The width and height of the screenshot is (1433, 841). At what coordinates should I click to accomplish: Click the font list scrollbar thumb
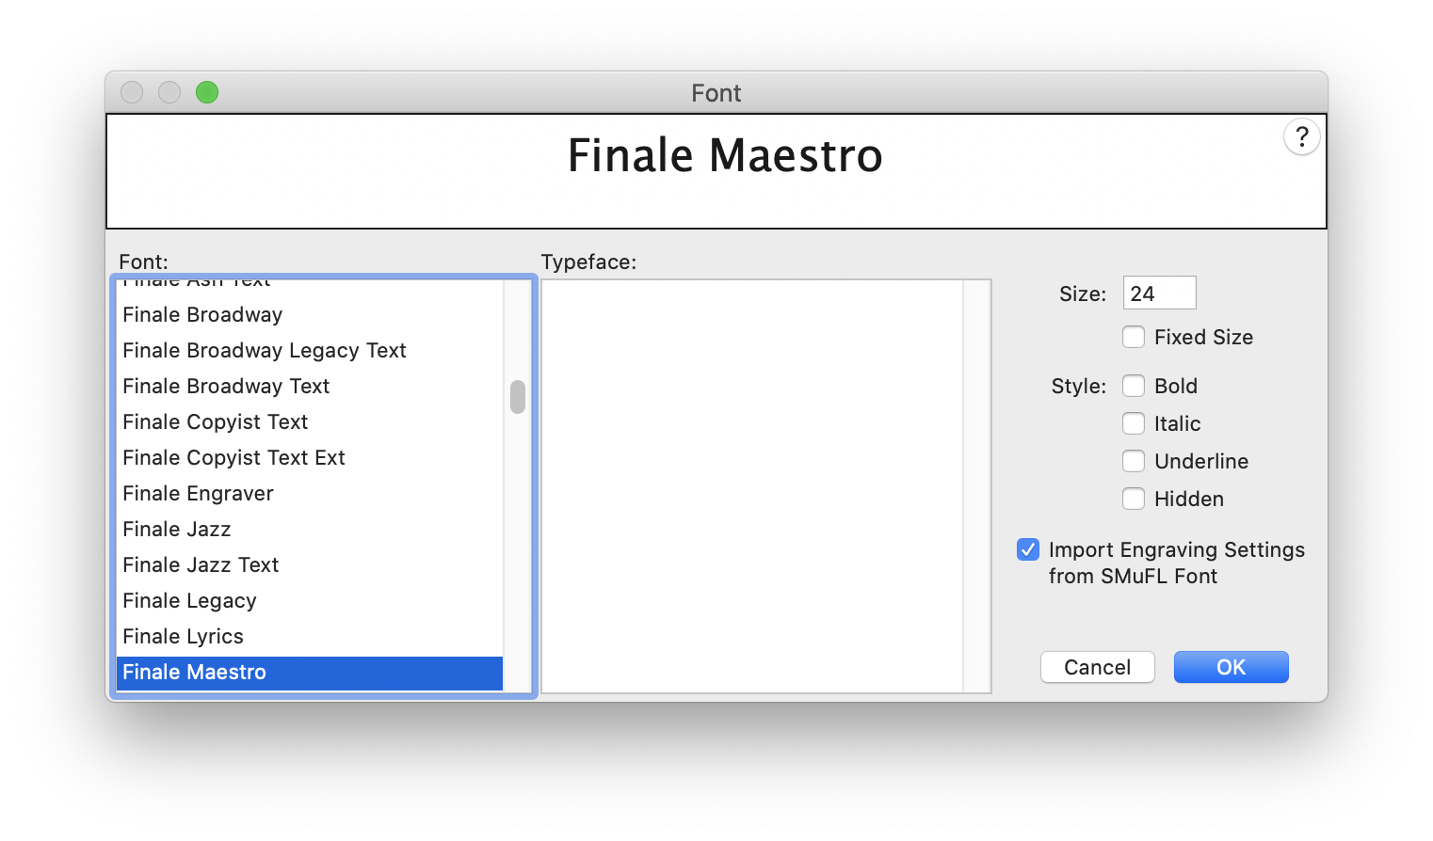pos(518,397)
